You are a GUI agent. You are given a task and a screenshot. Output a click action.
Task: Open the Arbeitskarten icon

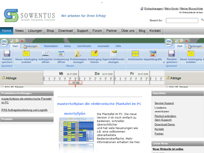tap(135, 54)
